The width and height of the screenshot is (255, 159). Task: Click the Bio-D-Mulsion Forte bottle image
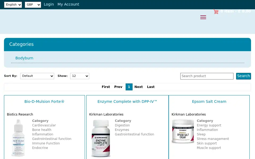tap(18, 138)
